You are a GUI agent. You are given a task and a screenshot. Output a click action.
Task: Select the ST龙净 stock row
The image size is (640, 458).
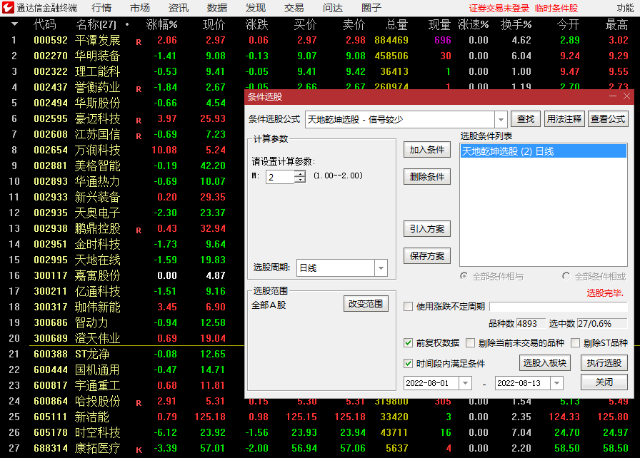point(122,354)
